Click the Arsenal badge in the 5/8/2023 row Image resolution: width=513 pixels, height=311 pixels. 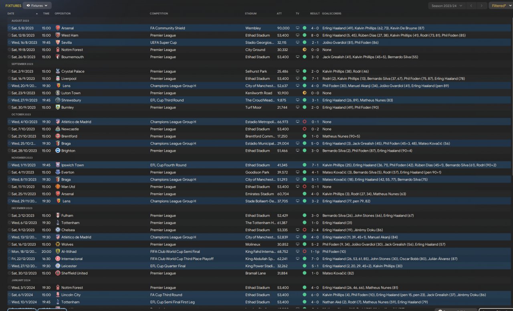coord(58,28)
